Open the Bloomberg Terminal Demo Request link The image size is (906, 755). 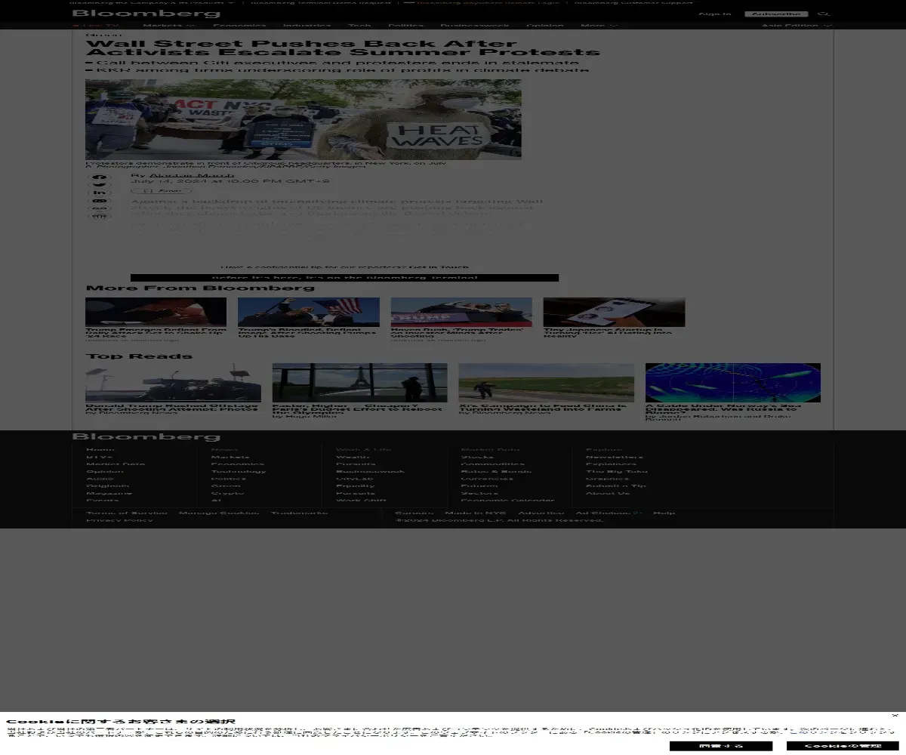point(321,2)
